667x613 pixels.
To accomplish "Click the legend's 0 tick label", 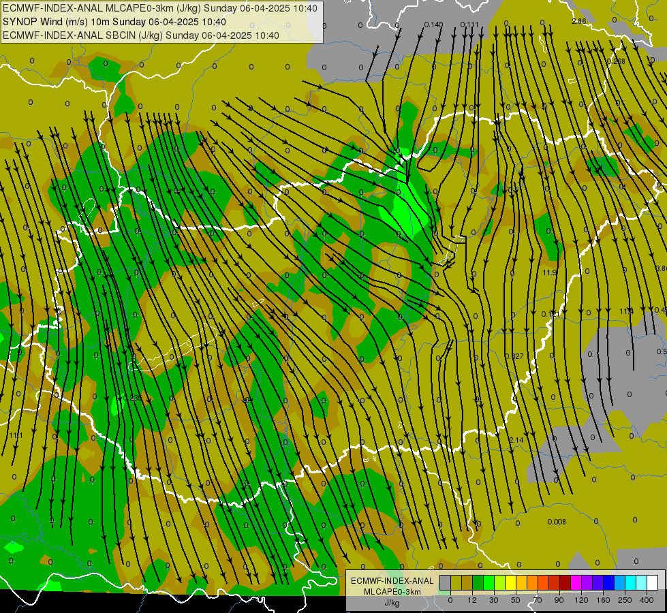I will point(450,600).
